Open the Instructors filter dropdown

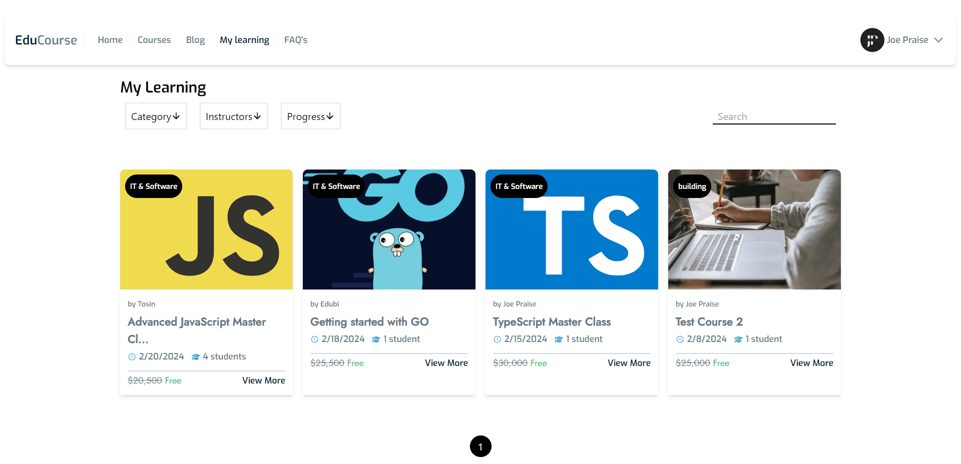tap(234, 116)
